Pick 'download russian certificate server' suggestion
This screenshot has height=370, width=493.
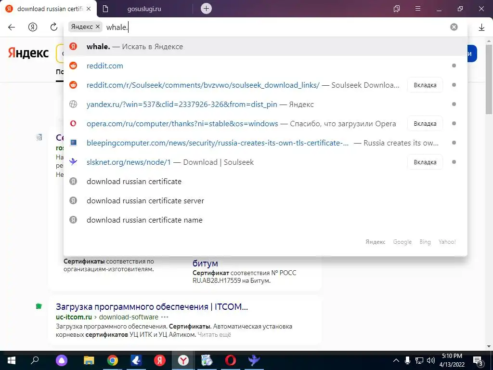[x=265, y=201]
